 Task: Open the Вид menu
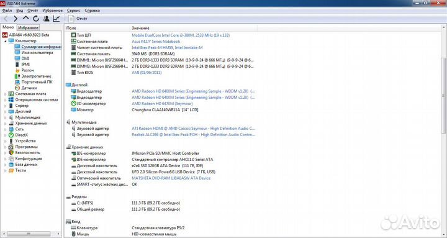(x=20, y=11)
